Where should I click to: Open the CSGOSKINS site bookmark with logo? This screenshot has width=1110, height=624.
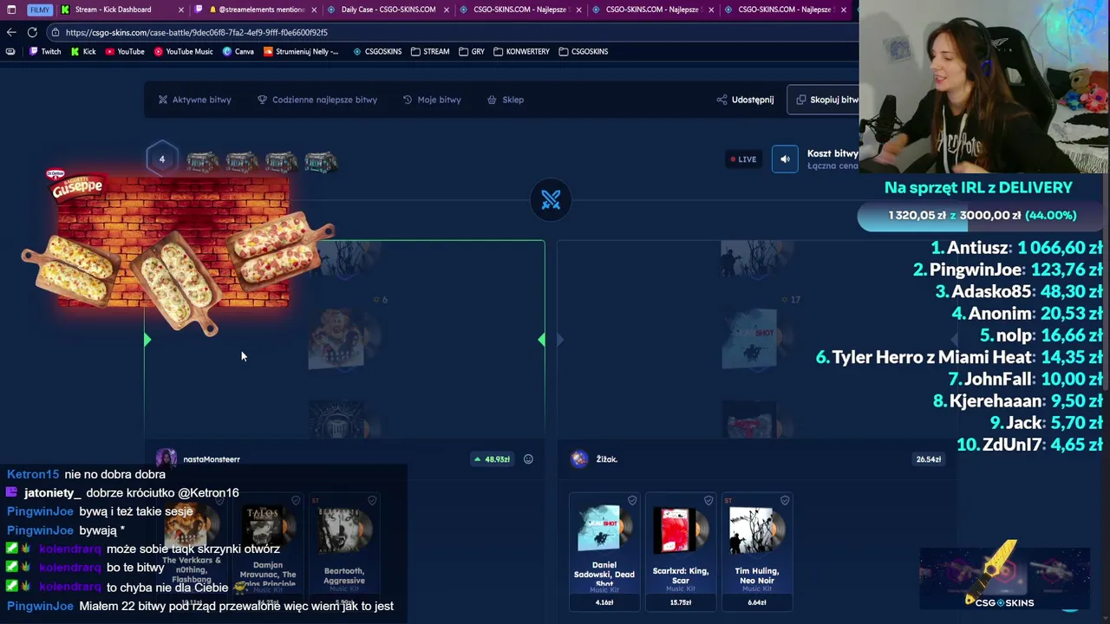click(377, 51)
